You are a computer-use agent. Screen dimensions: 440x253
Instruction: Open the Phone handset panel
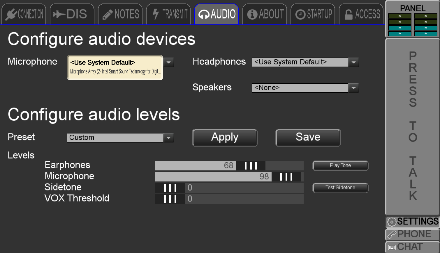(x=413, y=234)
